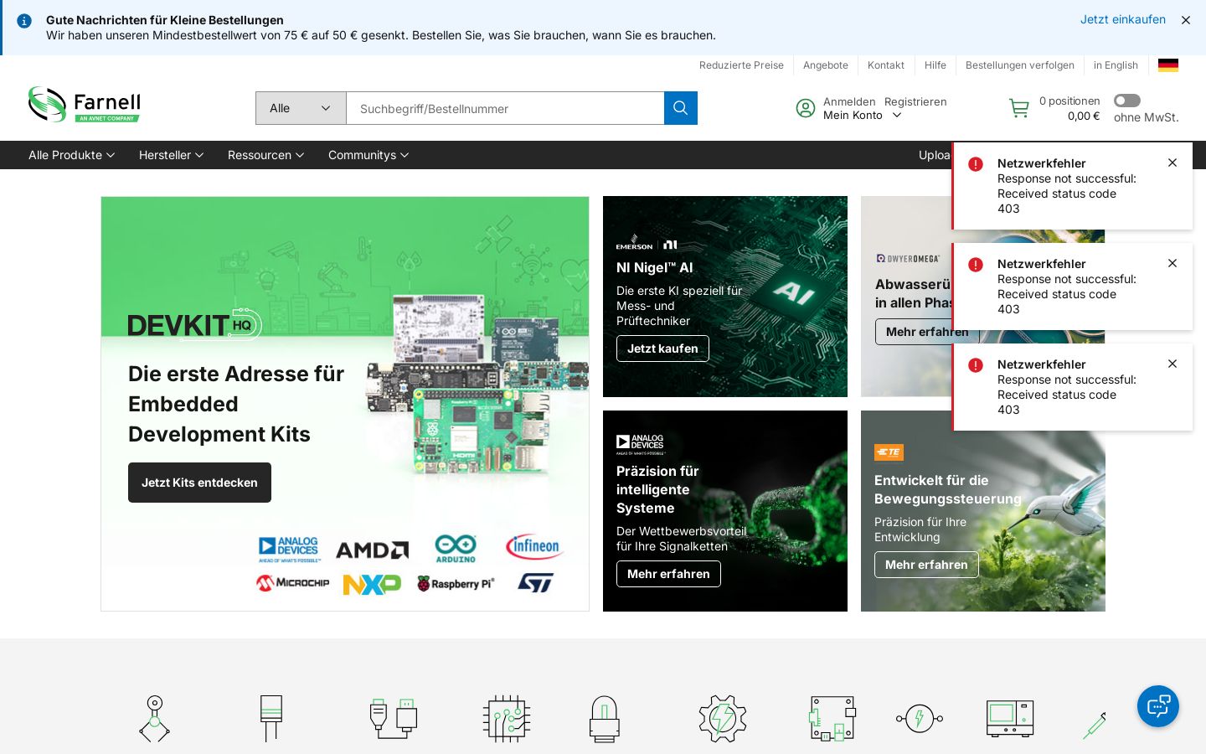Click the Raspberry Pi logo
This screenshot has height=754, width=1206.
pyautogui.click(x=456, y=584)
